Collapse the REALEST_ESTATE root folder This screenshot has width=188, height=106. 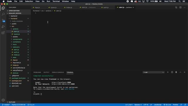pos(19,13)
